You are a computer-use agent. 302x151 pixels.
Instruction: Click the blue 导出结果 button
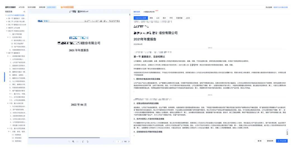(x=282, y=141)
